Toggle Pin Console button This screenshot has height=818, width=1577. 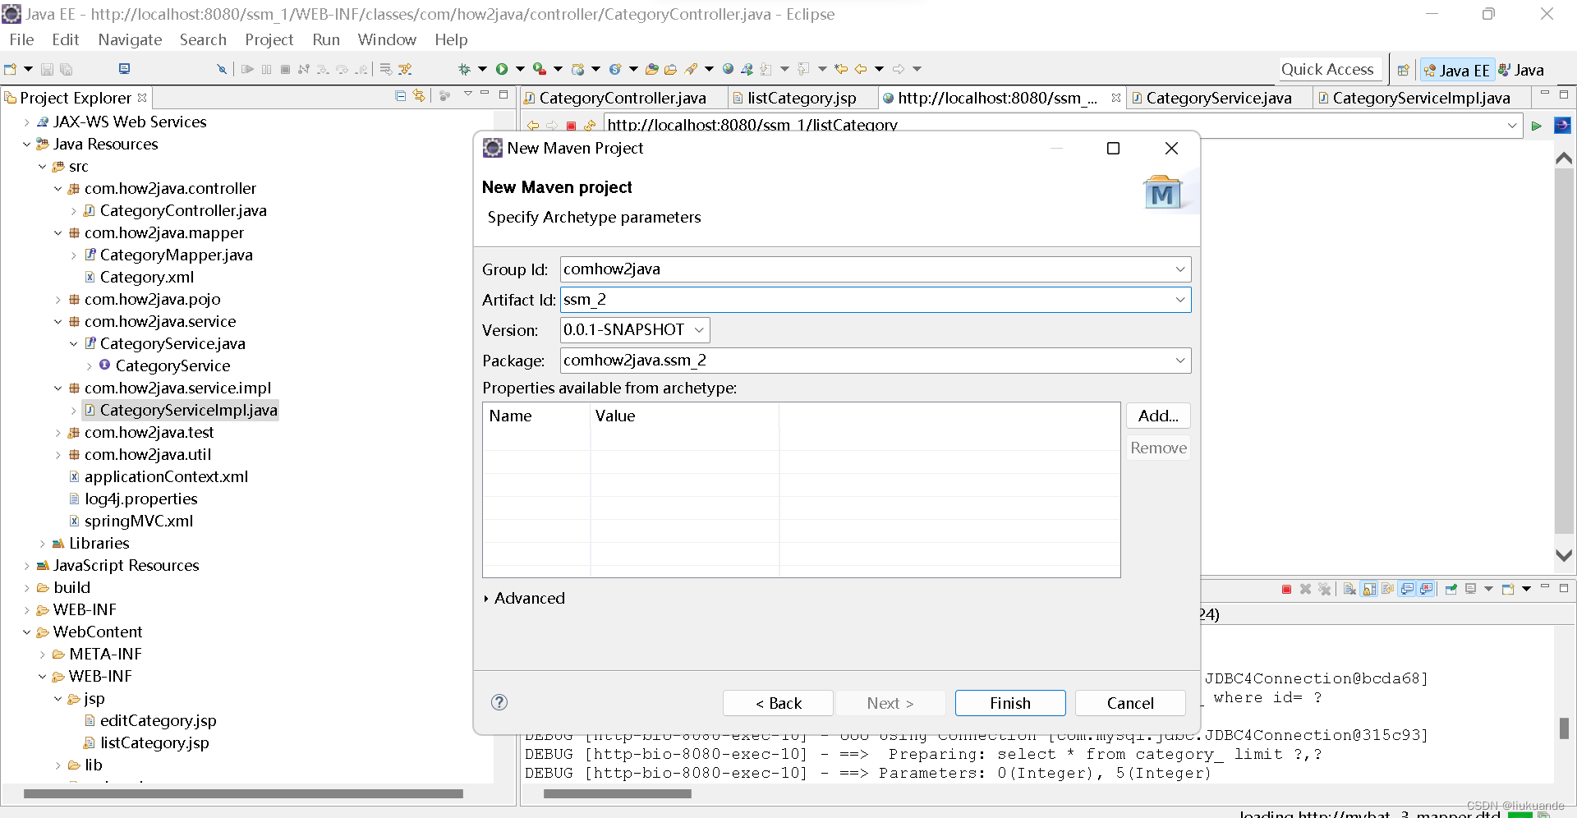click(1451, 589)
